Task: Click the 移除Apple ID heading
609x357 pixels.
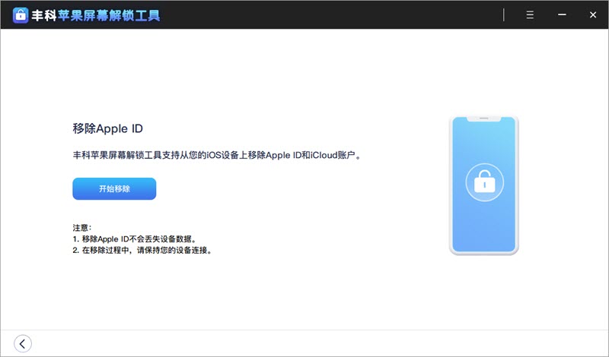Action: coord(107,128)
